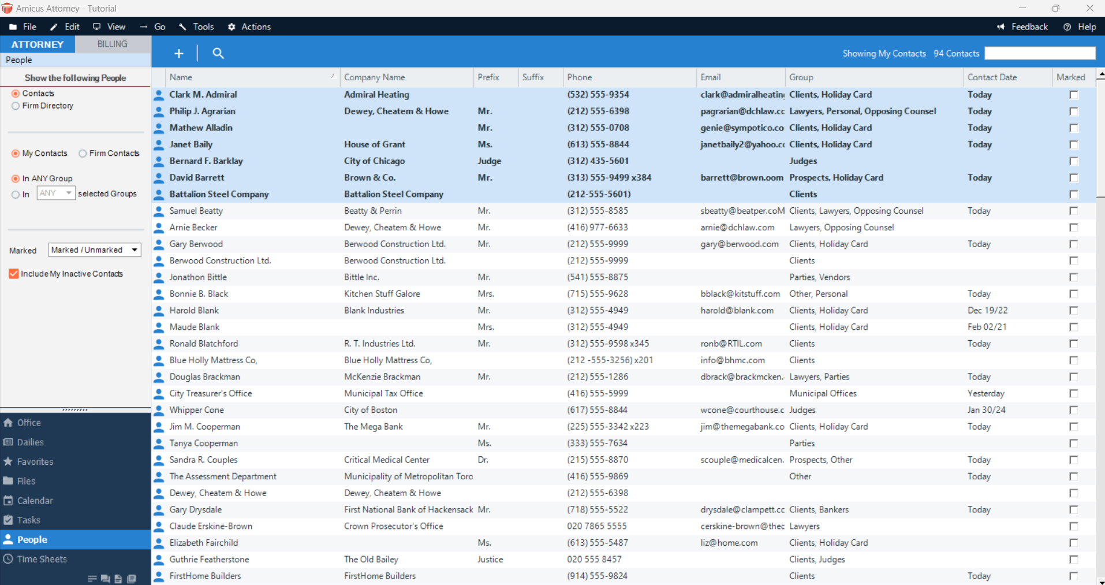Select the Bonnie B. Black contact row
1105x585 pixels.
[624, 294]
